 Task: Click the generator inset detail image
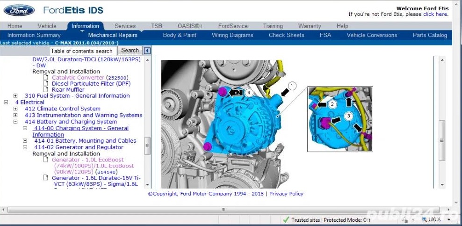pos(340,119)
